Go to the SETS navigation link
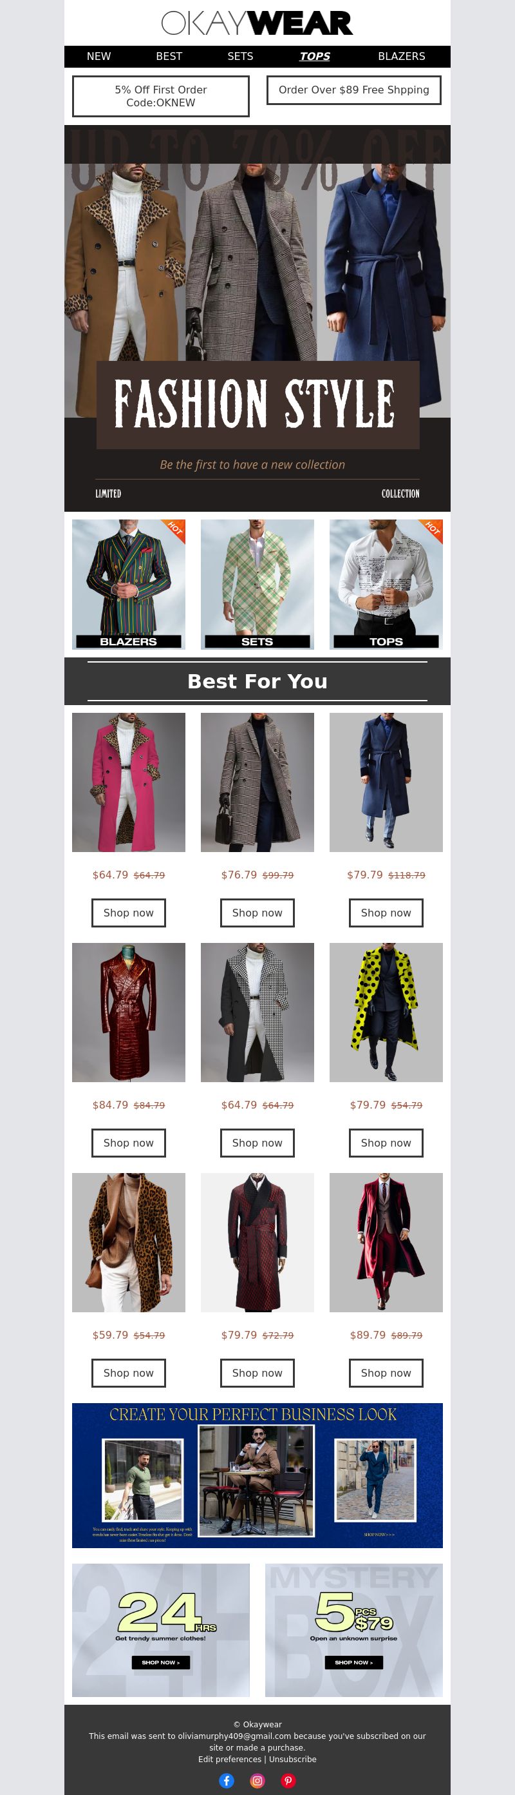 tap(240, 57)
